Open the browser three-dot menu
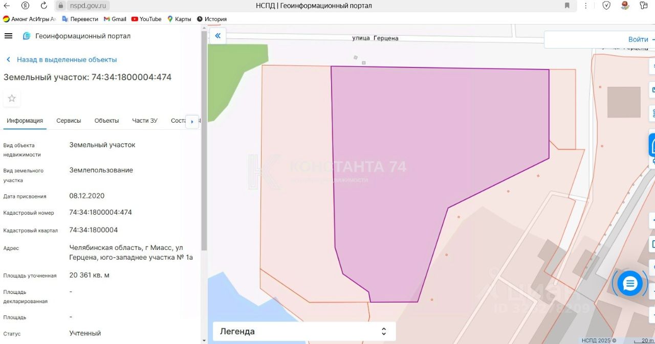The image size is (655, 344). coord(587,6)
